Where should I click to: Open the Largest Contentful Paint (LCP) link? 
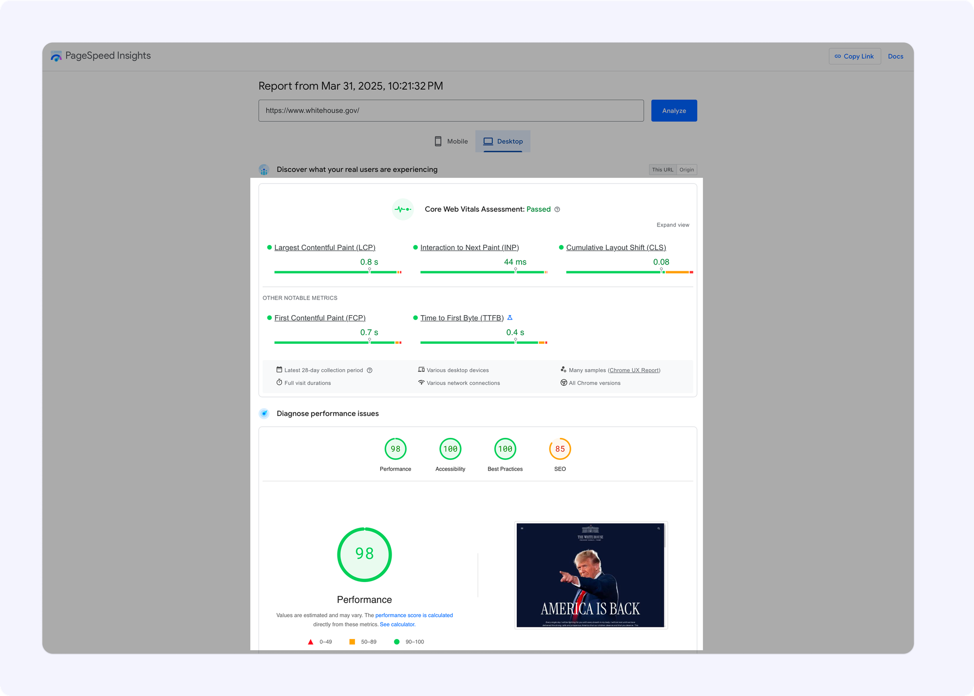pyautogui.click(x=325, y=247)
